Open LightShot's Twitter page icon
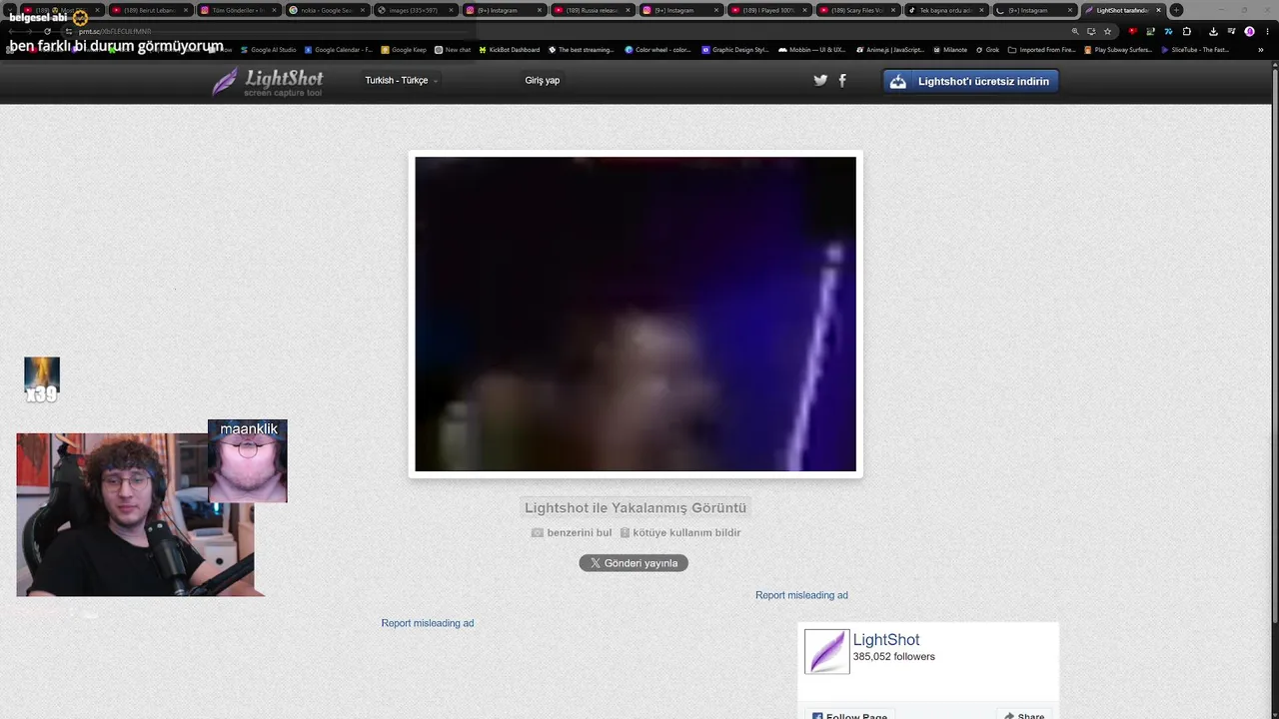The width and height of the screenshot is (1279, 719). tap(820, 81)
